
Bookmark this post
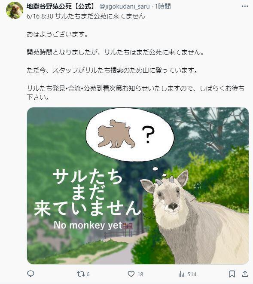[232, 274]
